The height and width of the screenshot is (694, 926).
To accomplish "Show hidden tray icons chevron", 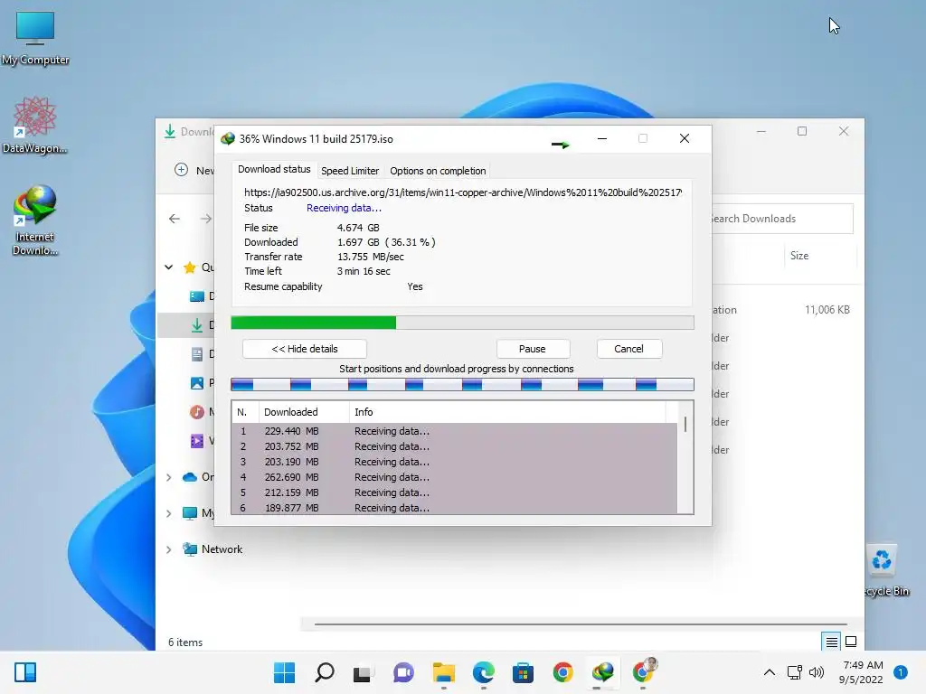I will (x=769, y=672).
